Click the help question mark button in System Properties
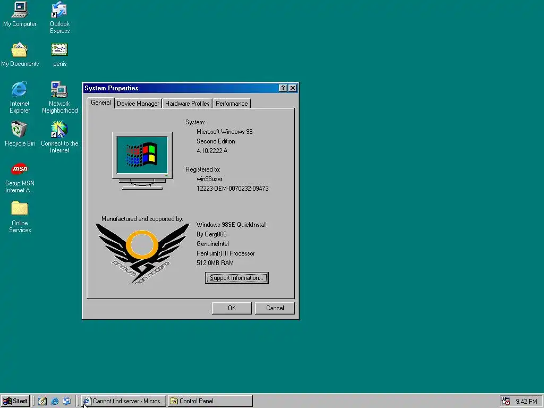544x408 pixels. tap(283, 88)
